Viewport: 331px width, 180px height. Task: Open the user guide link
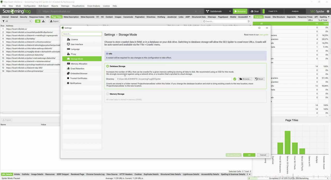click(264, 35)
